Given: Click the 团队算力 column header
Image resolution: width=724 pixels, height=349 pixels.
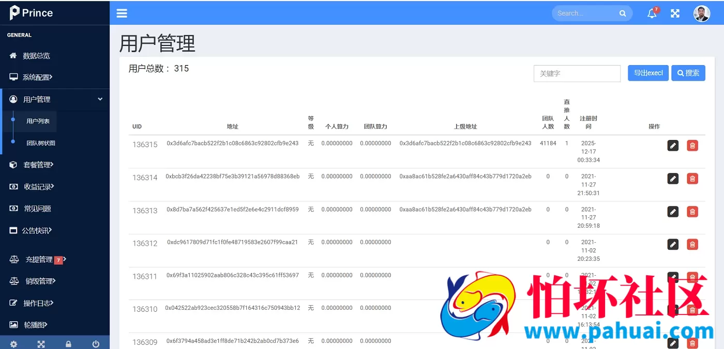Looking at the screenshot, I should [375, 126].
